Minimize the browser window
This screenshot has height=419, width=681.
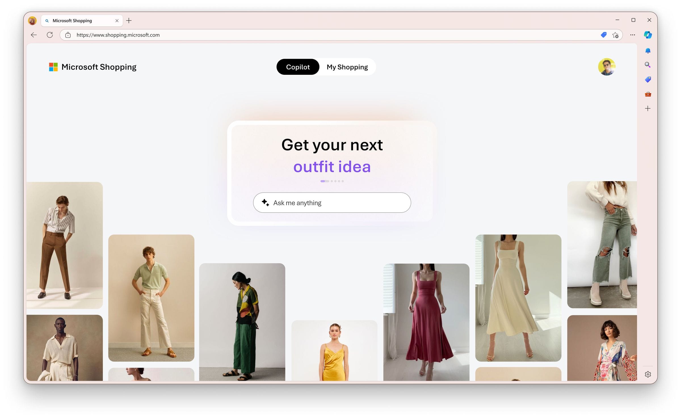pos(617,20)
